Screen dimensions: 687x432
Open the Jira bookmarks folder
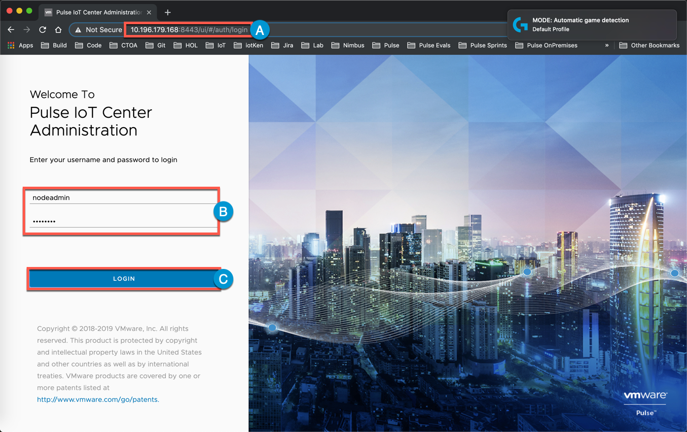click(282, 45)
